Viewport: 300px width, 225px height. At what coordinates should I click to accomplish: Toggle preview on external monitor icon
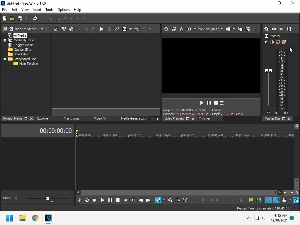(x=174, y=29)
